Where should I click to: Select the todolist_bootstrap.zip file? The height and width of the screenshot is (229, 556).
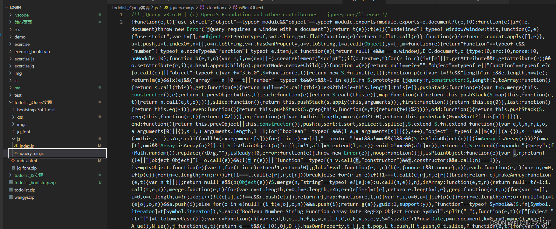point(35,183)
